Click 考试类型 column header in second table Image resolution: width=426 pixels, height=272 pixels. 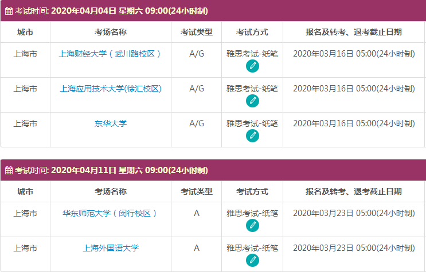pyautogui.click(x=197, y=191)
